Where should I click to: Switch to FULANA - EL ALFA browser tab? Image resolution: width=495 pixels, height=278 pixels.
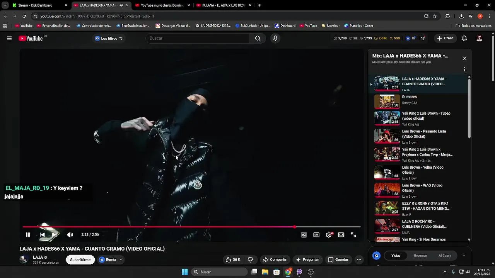click(224, 5)
